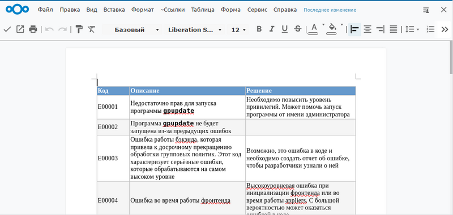Open the sidebar settings icon at top right

tap(426, 10)
